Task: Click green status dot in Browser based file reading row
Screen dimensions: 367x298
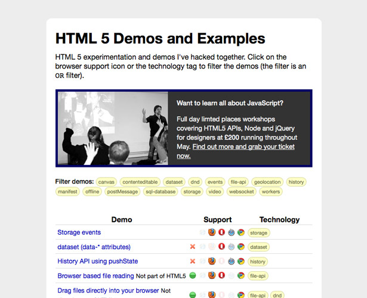Action: pos(193,275)
